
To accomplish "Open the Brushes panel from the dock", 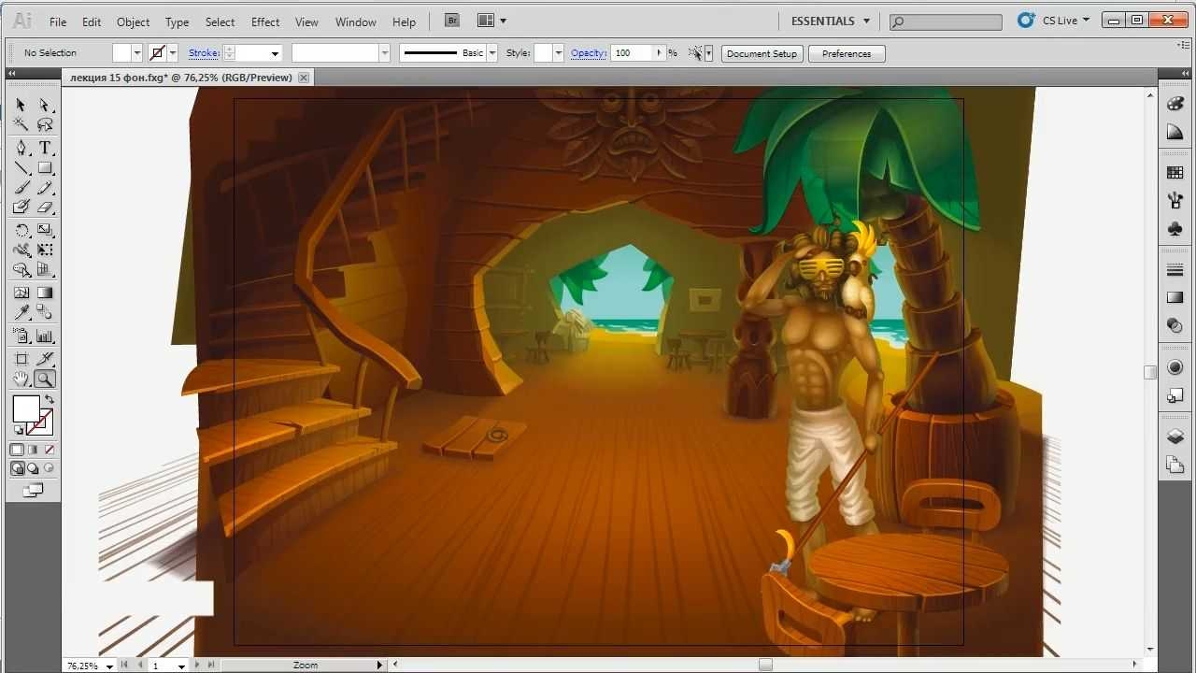I will click(1175, 200).
